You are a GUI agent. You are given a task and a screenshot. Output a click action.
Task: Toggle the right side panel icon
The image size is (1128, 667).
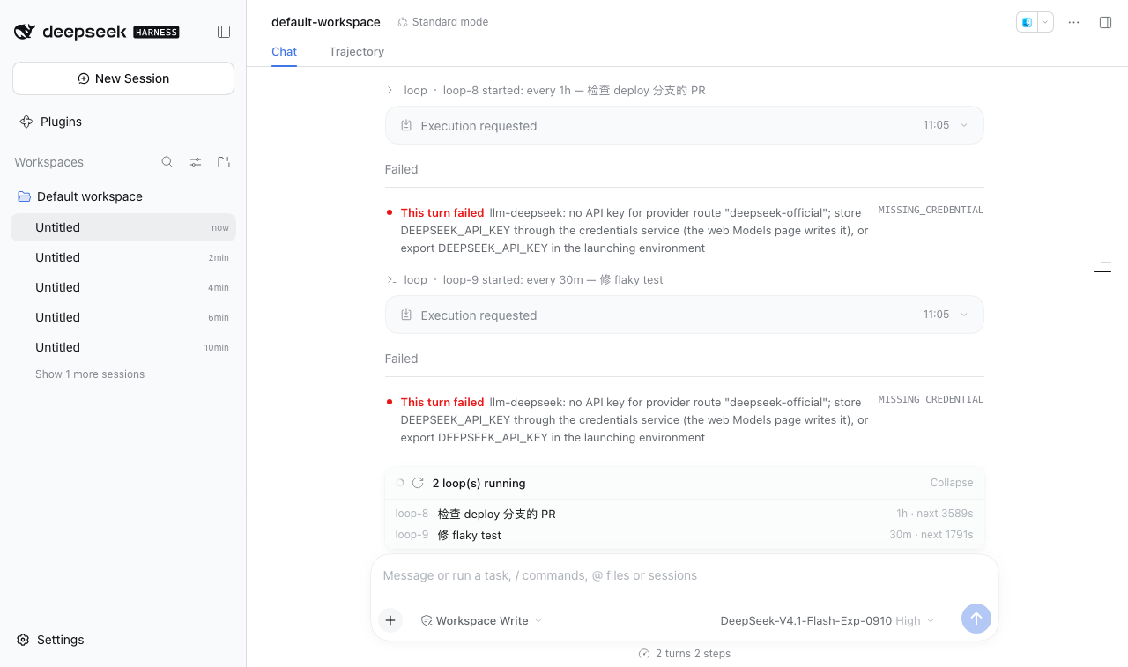(x=1105, y=22)
